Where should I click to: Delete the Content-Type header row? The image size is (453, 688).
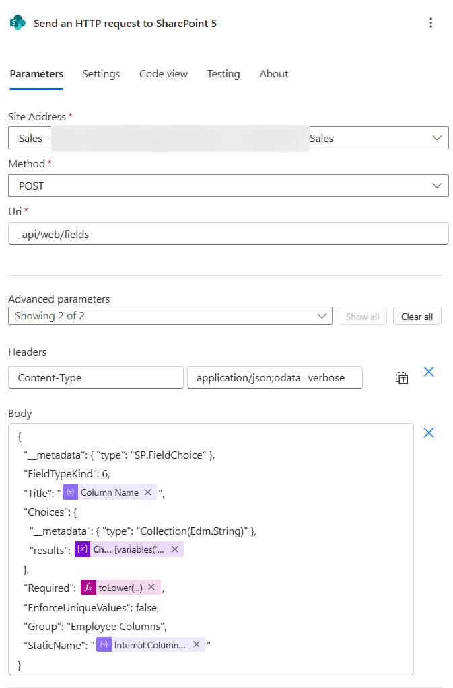(429, 372)
